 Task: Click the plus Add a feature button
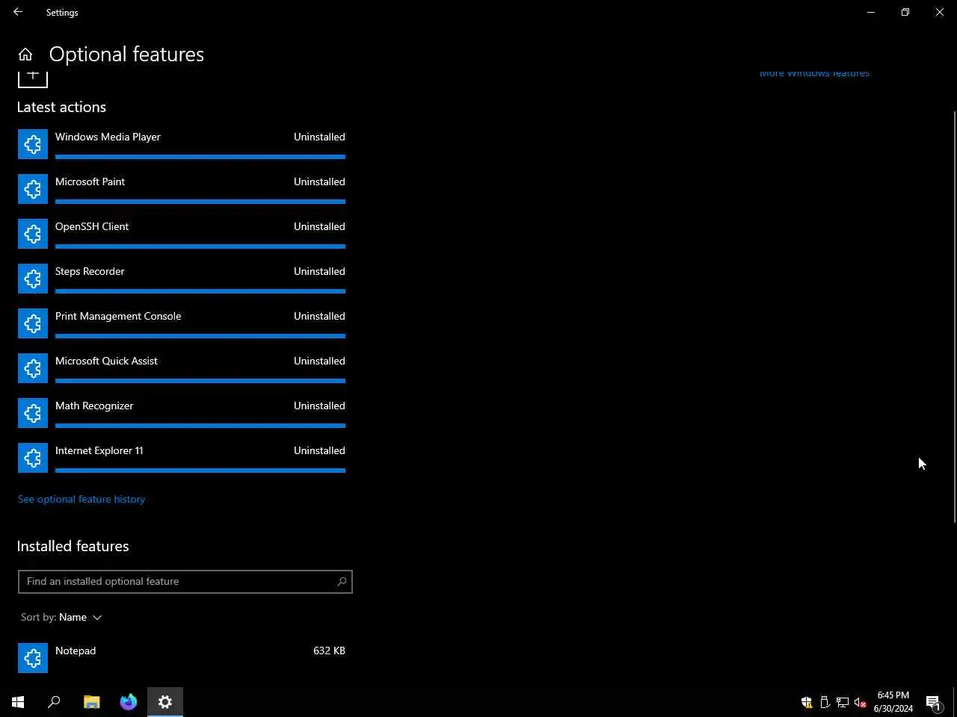[x=33, y=79]
